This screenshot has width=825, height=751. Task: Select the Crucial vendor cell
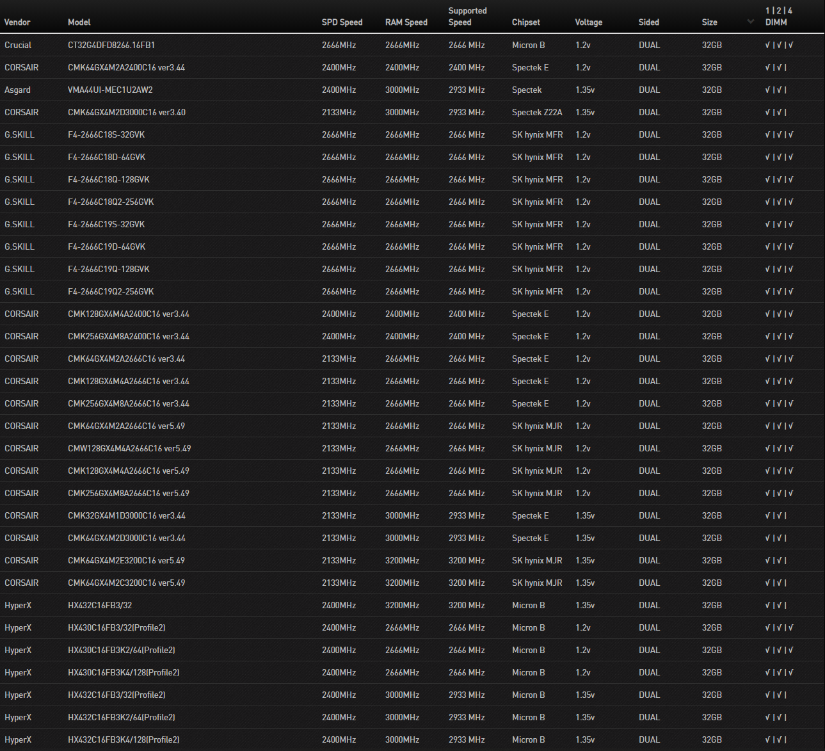pos(18,45)
